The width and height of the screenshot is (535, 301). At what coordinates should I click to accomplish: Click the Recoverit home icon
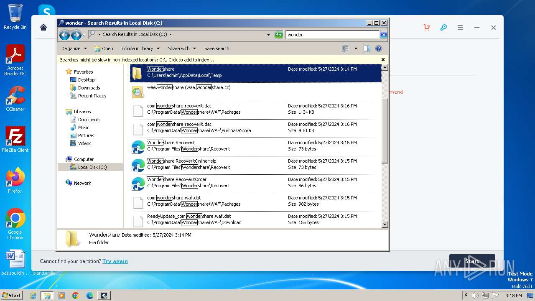43,27
